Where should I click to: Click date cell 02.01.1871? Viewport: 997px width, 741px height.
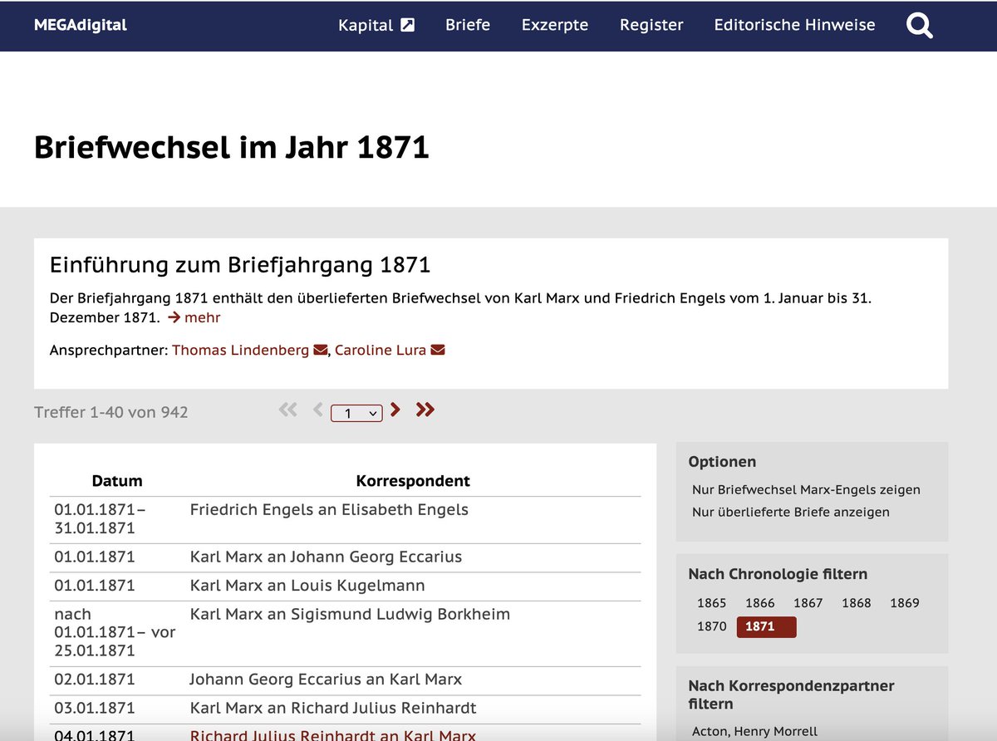95,680
